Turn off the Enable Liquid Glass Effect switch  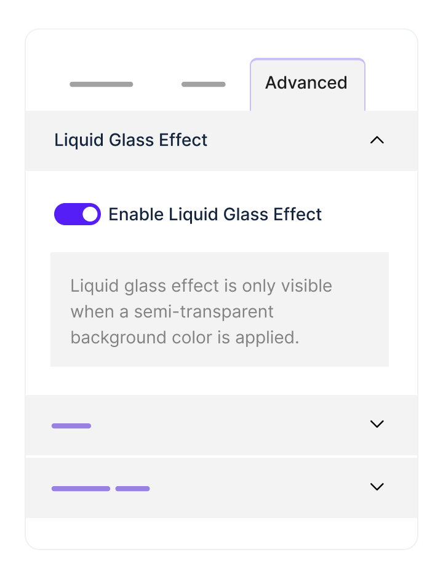pos(78,214)
